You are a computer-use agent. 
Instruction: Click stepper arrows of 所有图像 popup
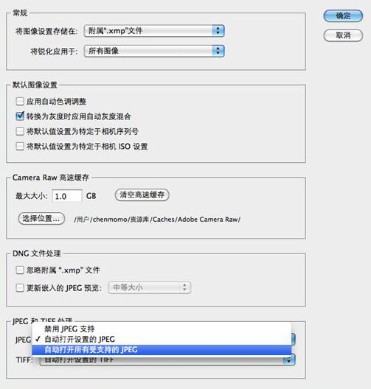click(x=218, y=51)
